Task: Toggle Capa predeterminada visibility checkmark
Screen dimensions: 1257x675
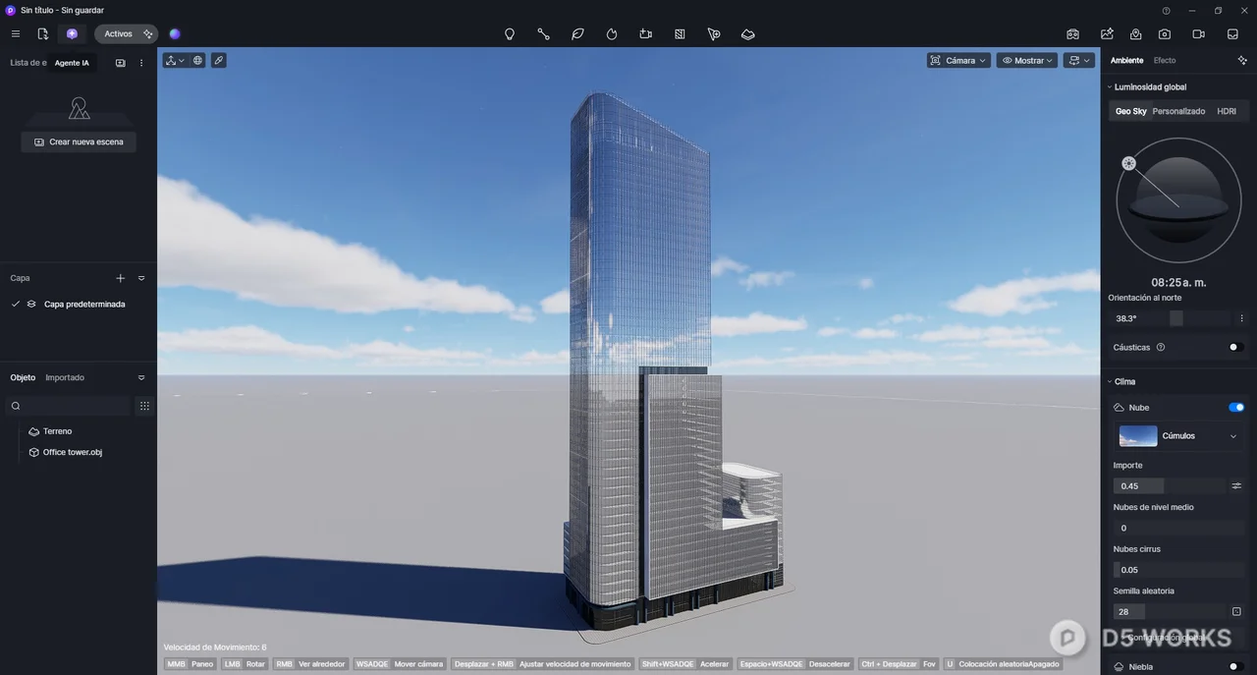Action: click(16, 304)
